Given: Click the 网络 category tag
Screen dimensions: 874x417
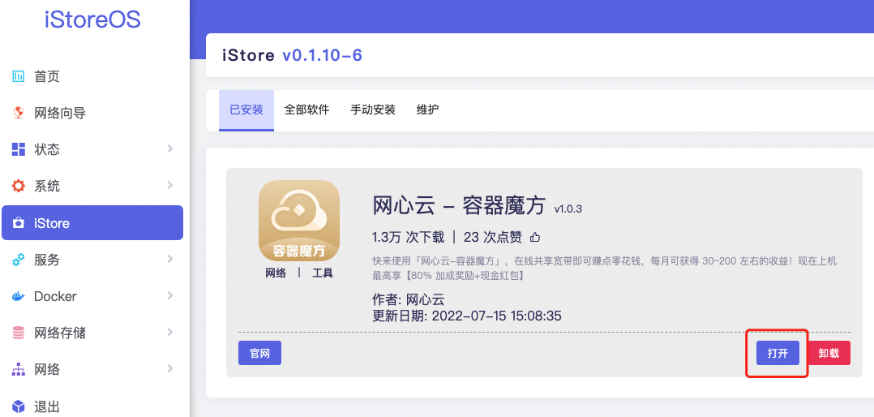Looking at the screenshot, I should tap(276, 273).
